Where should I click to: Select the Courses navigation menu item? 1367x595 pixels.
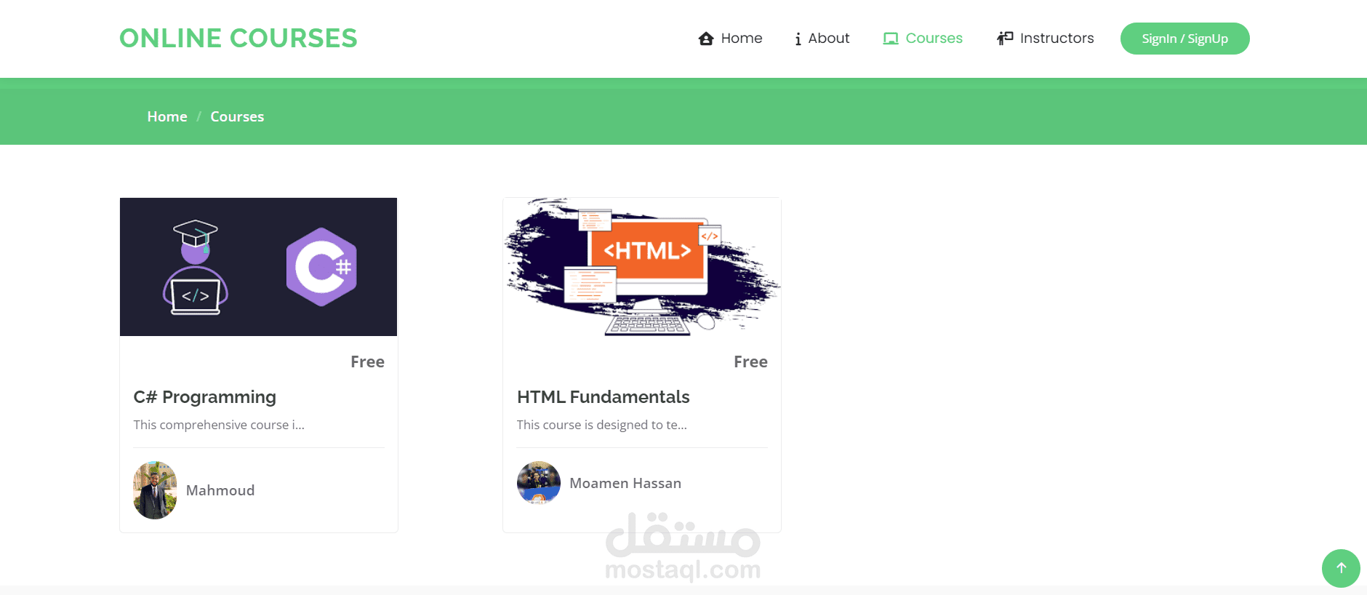[x=923, y=39]
